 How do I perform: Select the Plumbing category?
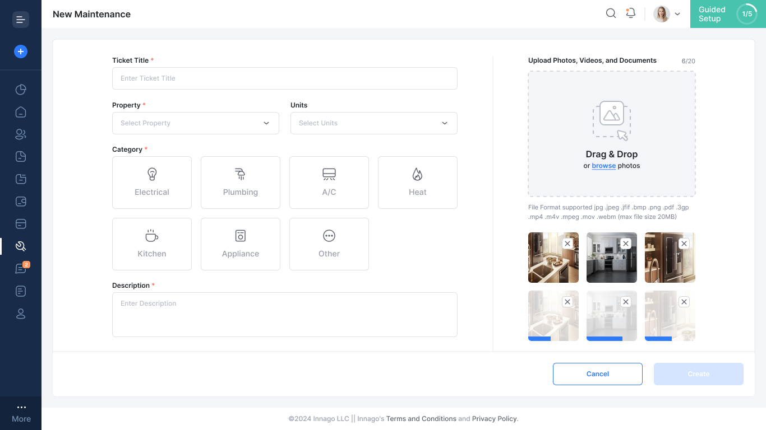(241, 183)
